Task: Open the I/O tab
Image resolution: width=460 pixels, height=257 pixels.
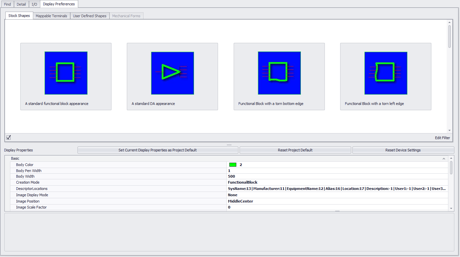Action: click(x=34, y=4)
